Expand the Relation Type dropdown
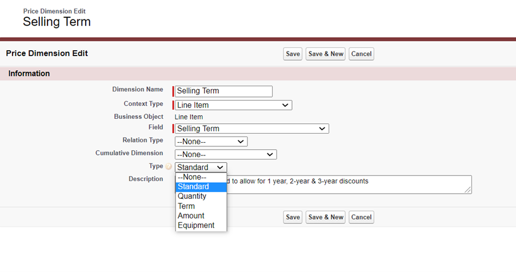The width and height of the screenshot is (516, 272). pyautogui.click(x=211, y=141)
